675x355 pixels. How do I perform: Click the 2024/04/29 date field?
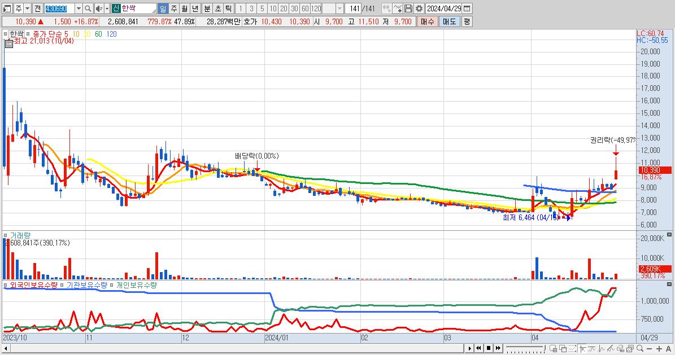coord(444,8)
